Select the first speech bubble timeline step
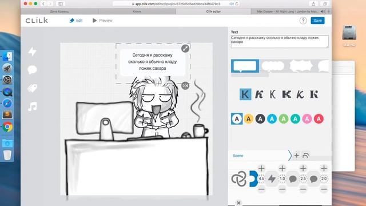 [x=293, y=179]
